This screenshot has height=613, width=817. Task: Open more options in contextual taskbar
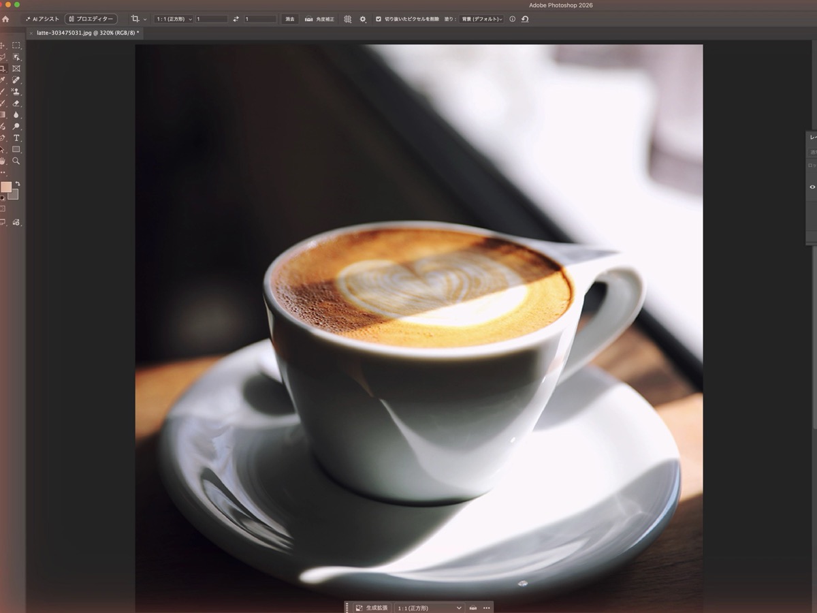point(487,608)
